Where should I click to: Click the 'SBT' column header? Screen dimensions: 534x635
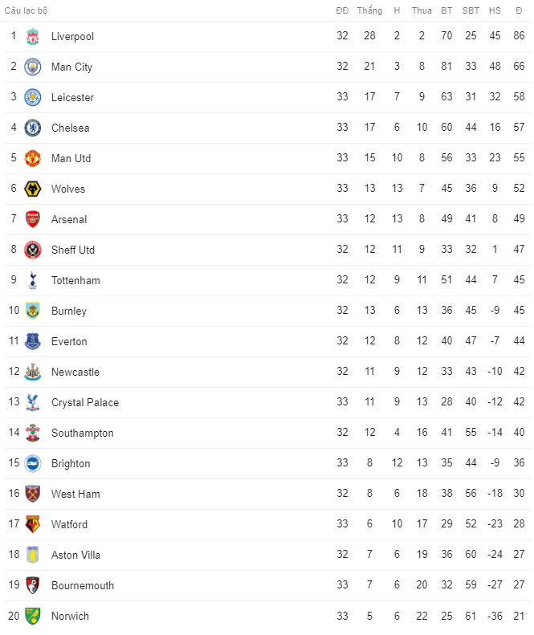coord(471,10)
